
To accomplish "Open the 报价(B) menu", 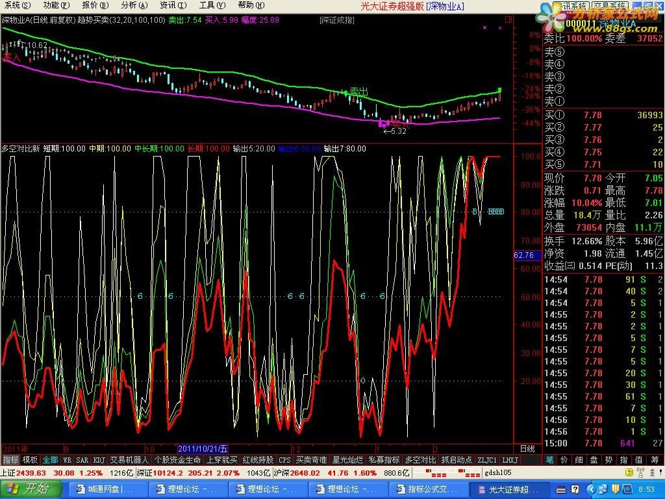I will point(95,5).
